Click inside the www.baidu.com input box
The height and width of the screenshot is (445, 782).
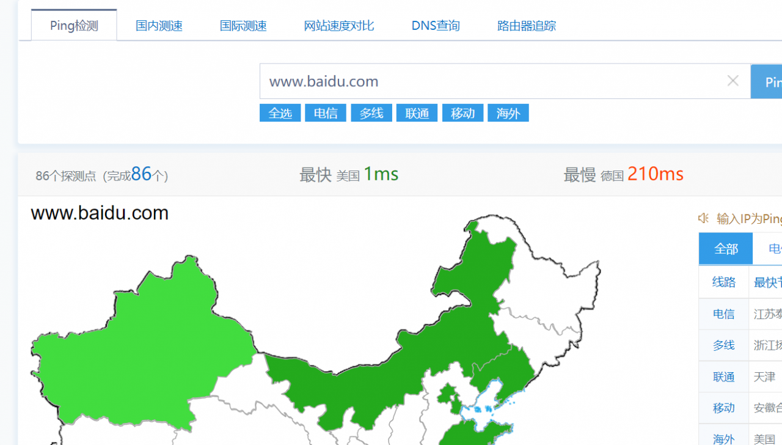[489, 81]
